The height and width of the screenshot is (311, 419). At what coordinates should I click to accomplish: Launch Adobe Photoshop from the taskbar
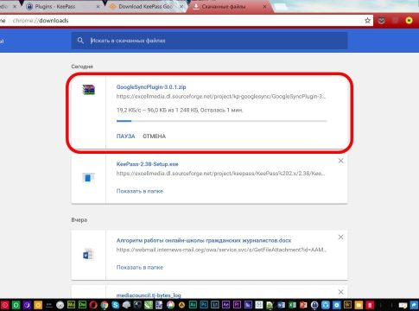204,305
